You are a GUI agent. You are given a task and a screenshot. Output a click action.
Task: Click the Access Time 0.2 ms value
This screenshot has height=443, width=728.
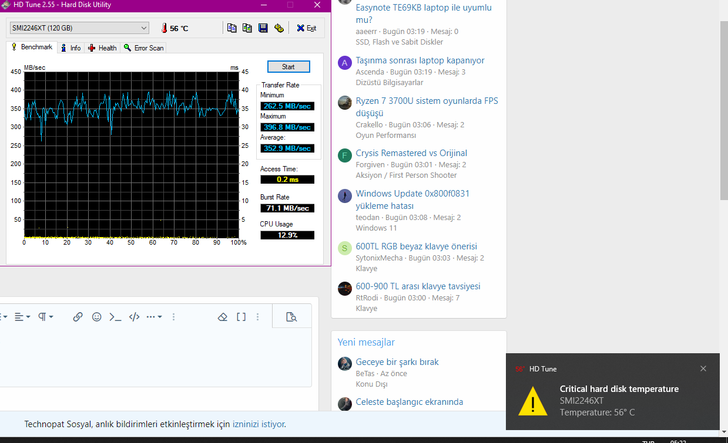click(x=287, y=180)
